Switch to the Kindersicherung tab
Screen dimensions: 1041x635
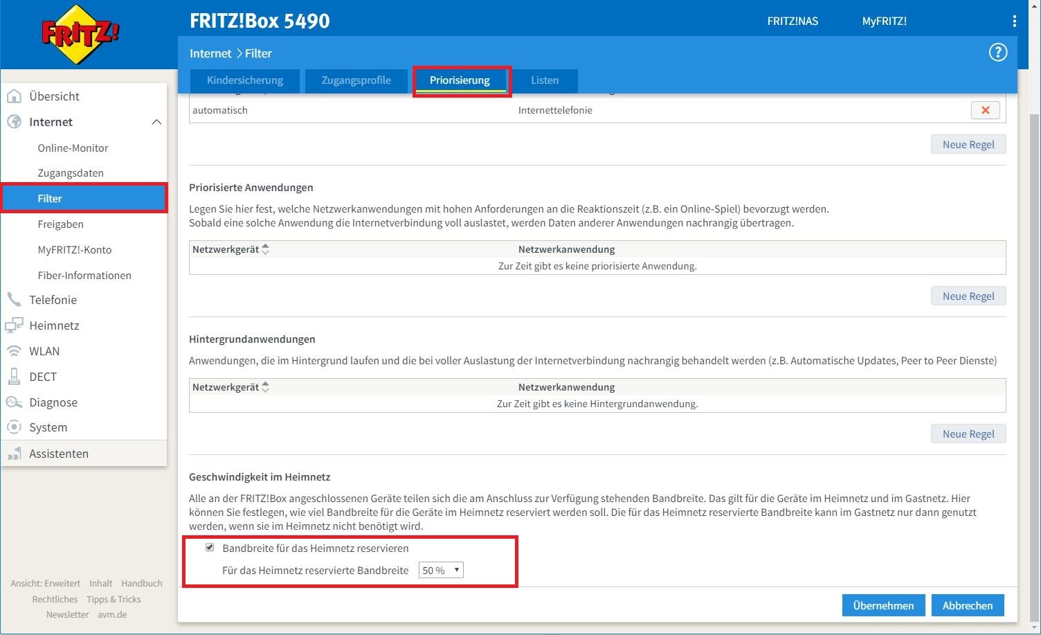pyautogui.click(x=245, y=80)
